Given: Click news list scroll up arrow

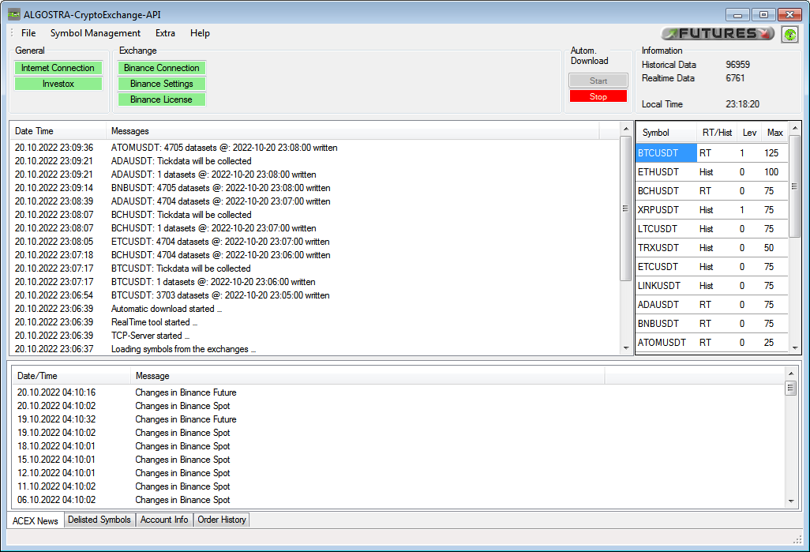Looking at the screenshot, I should tap(790, 374).
